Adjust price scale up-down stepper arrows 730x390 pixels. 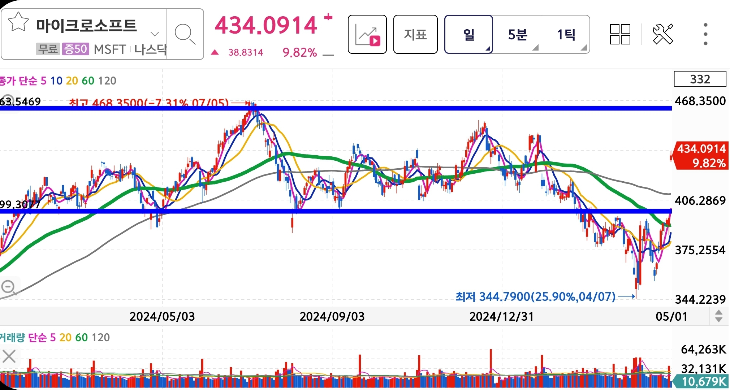pos(718,316)
